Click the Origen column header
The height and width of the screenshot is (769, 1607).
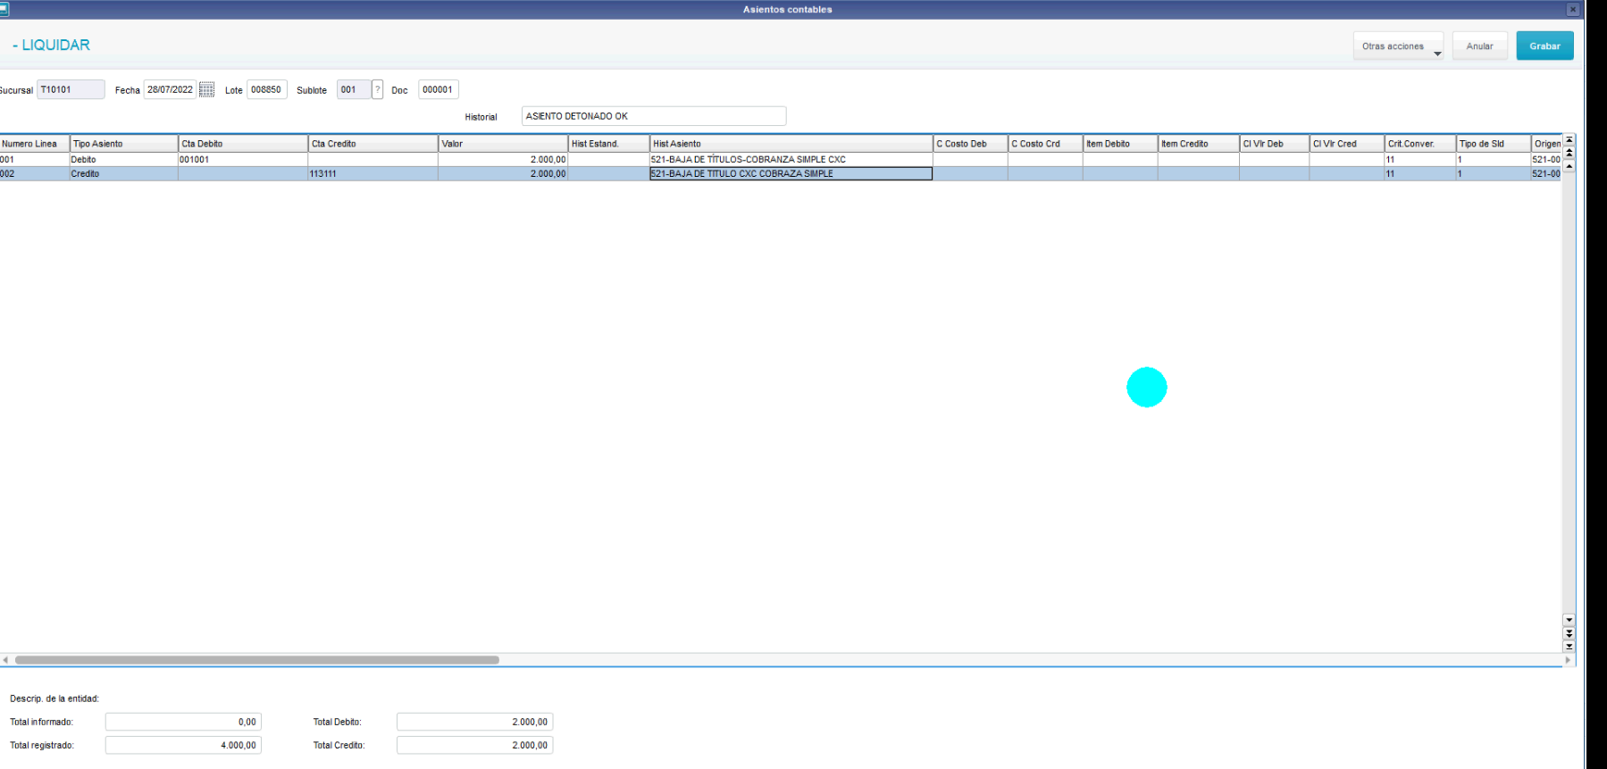click(x=1547, y=144)
